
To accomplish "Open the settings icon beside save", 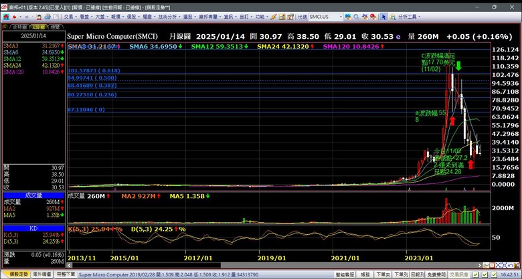I will (x=290, y=17).
